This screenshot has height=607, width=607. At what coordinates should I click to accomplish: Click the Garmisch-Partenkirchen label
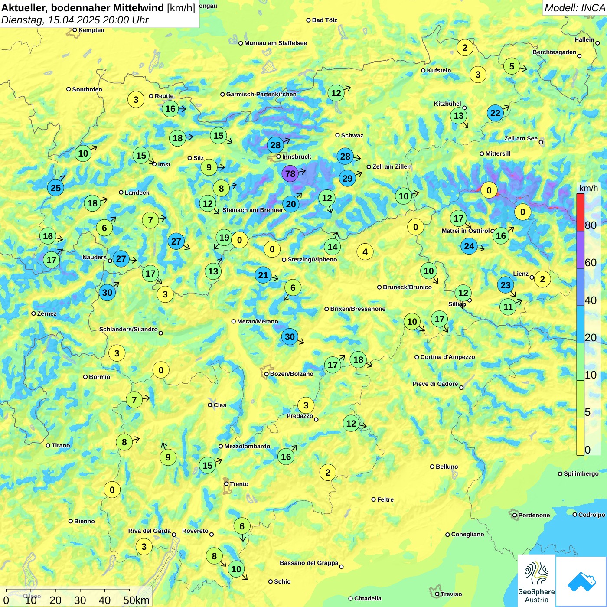(261, 94)
